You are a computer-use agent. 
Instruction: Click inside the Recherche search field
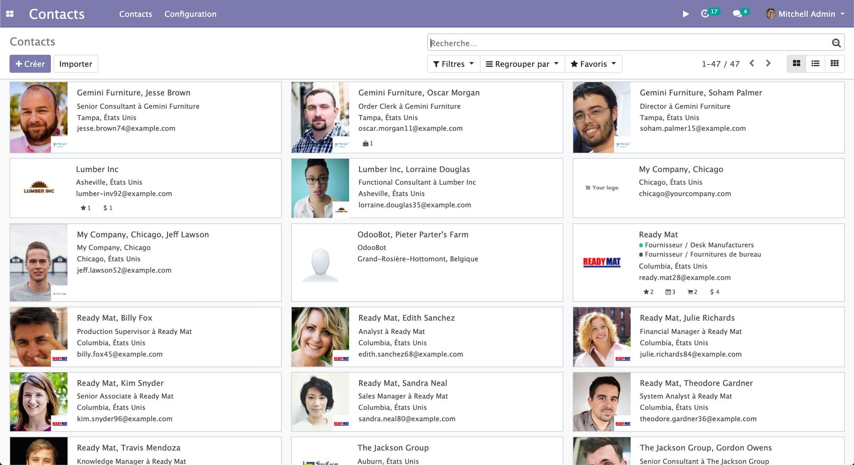534,42
